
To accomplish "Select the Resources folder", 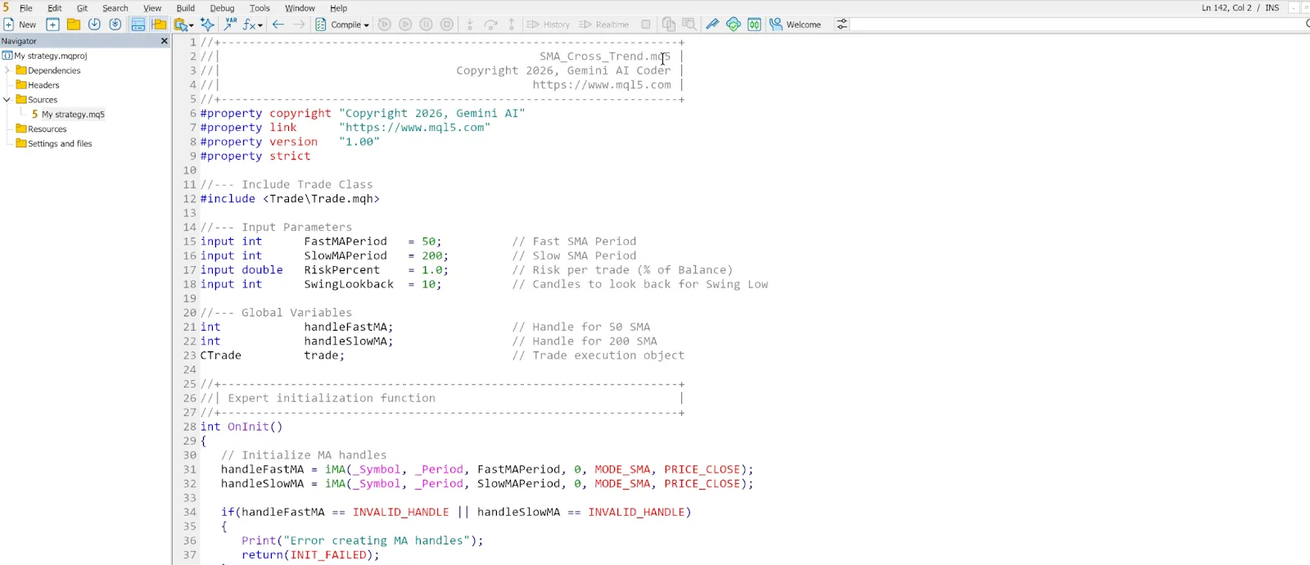I will 47,129.
